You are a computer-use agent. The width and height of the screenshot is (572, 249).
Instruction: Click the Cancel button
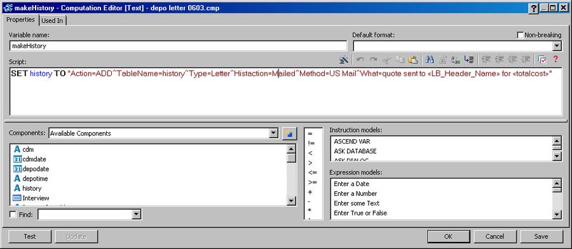[x=495, y=236]
